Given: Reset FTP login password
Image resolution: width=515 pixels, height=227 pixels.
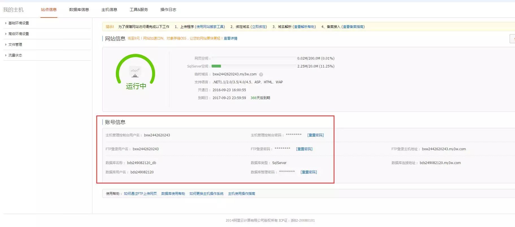Looking at the screenshot, I should pyautogui.click(x=304, y=149).
